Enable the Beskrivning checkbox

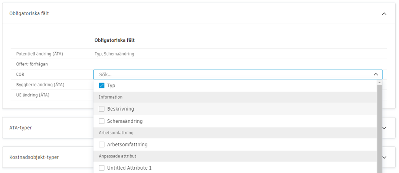click(x=102, y=109)
